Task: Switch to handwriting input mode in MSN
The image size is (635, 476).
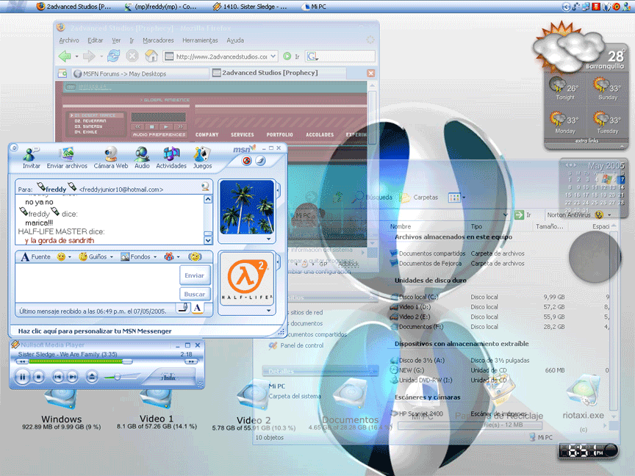Action: pos(184,308)
